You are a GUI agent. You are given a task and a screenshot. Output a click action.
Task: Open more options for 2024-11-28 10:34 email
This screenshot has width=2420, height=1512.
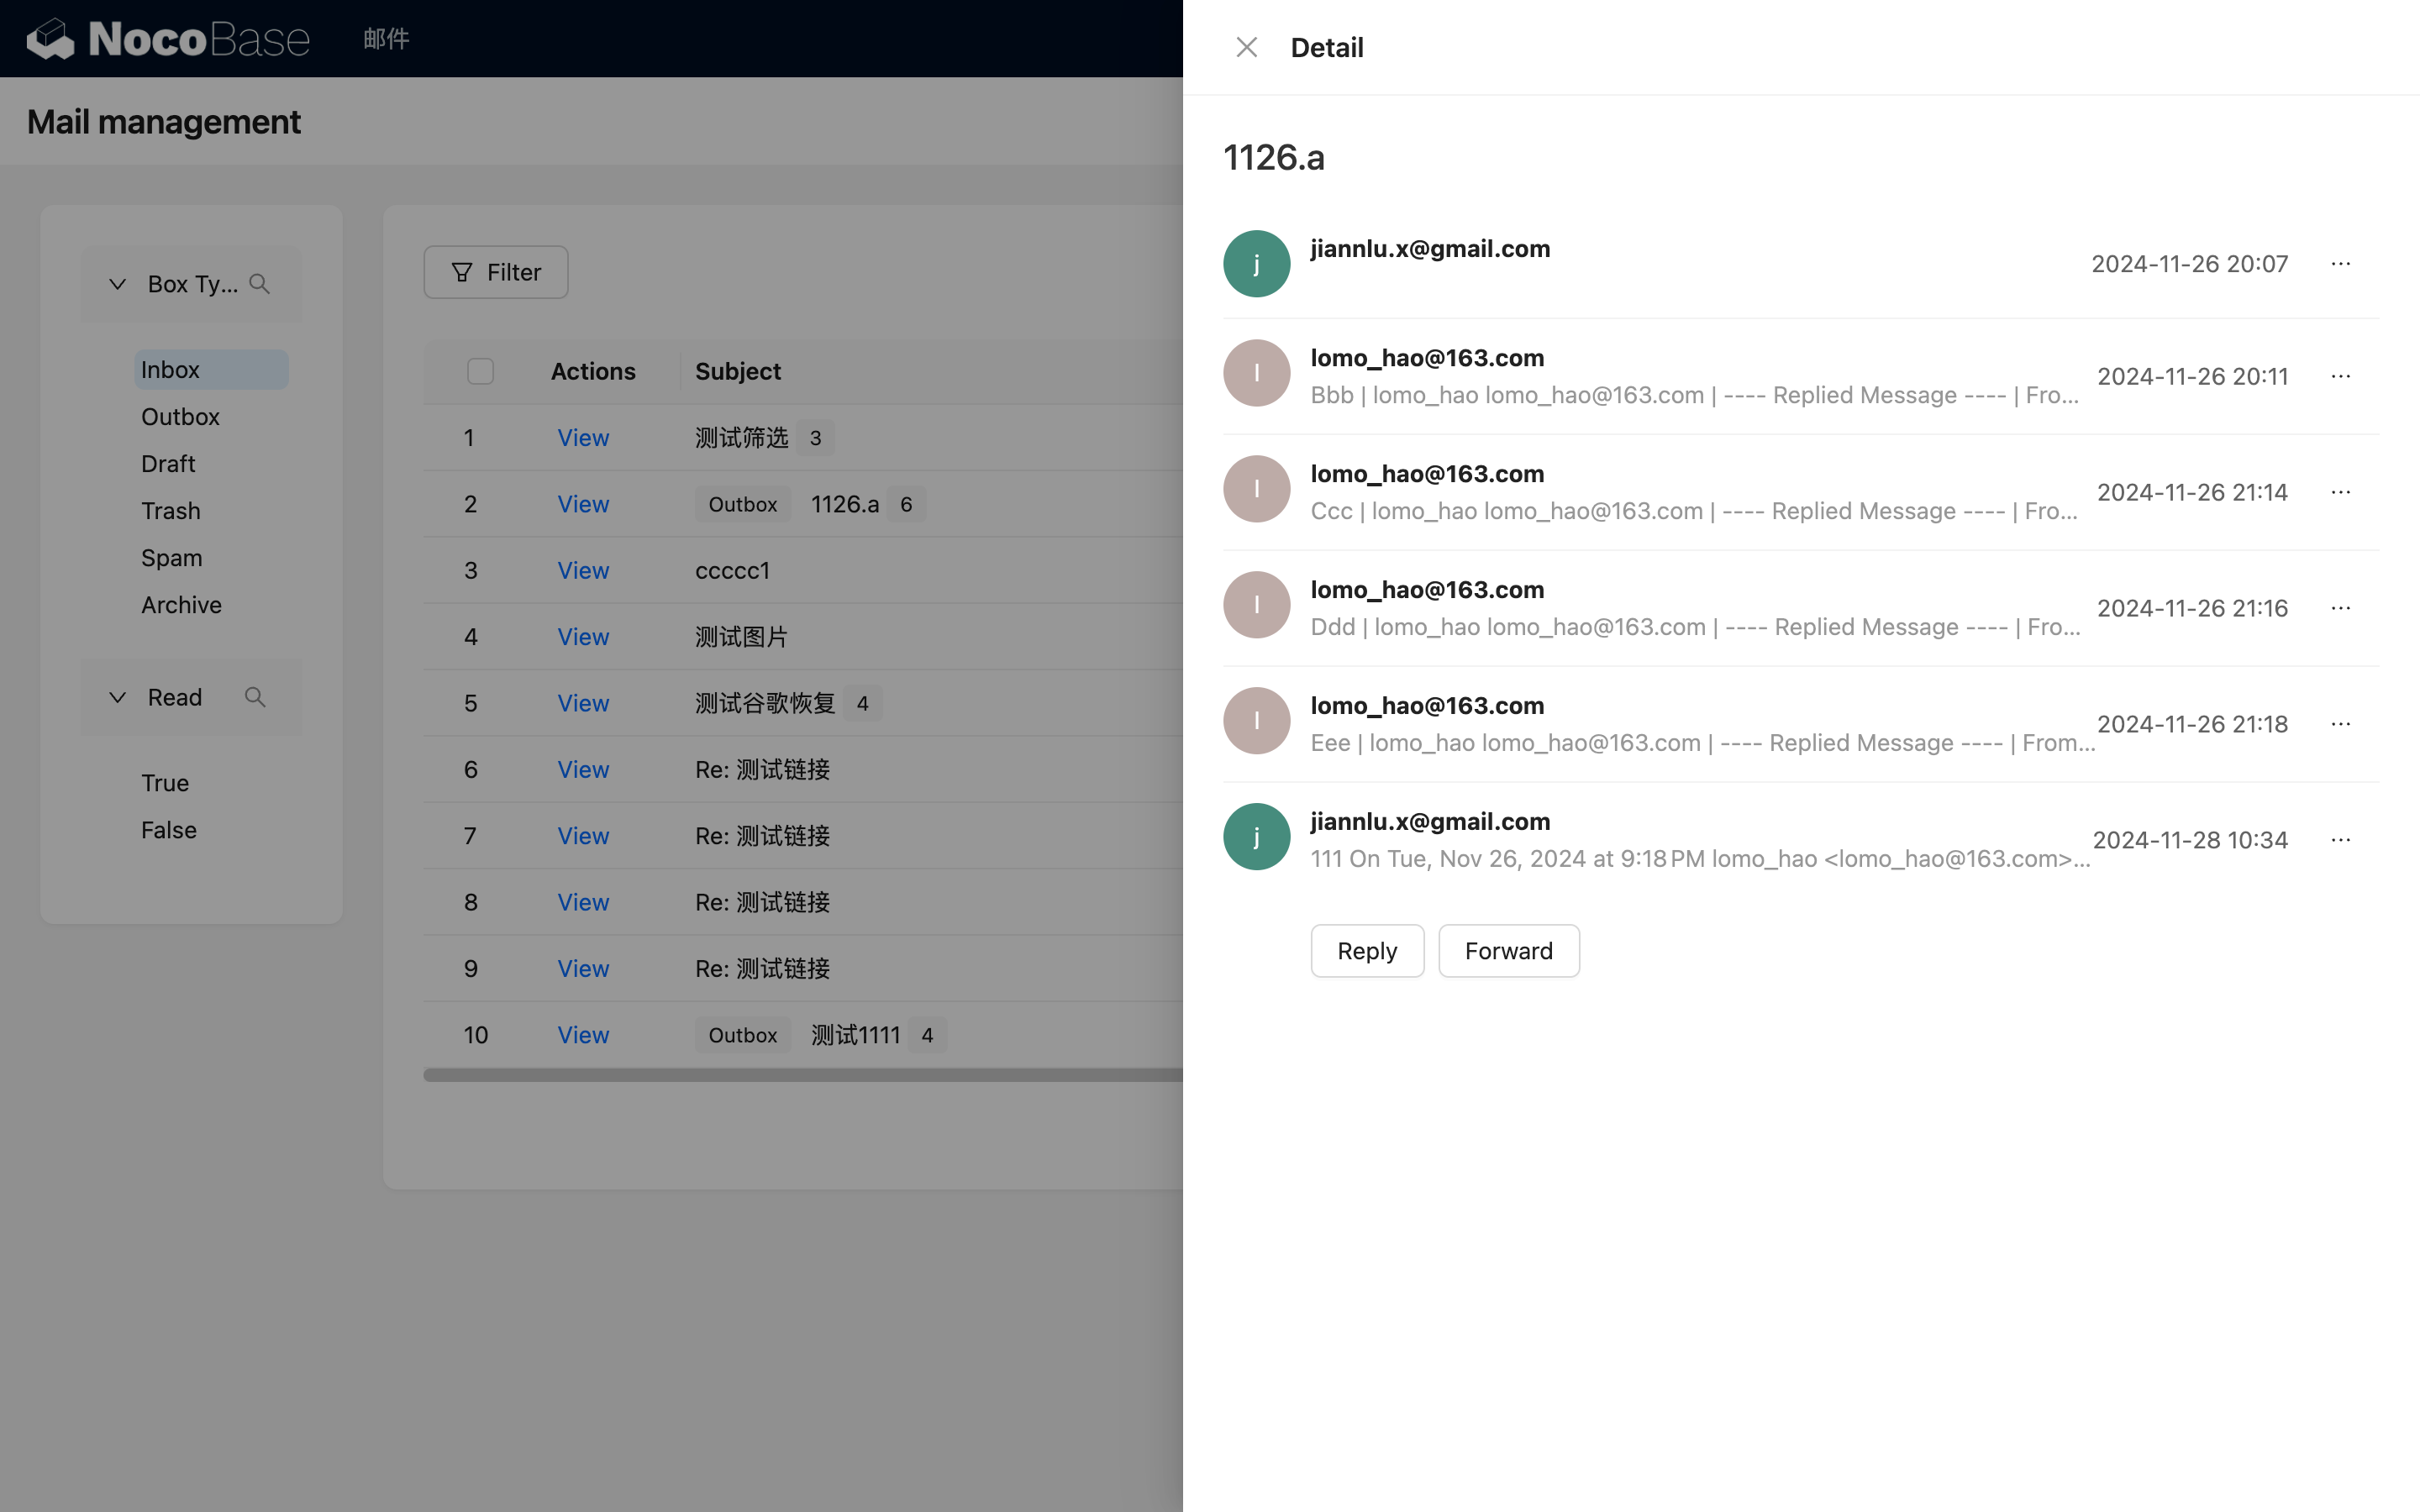pyautogui.click(x=2340, y=840)
